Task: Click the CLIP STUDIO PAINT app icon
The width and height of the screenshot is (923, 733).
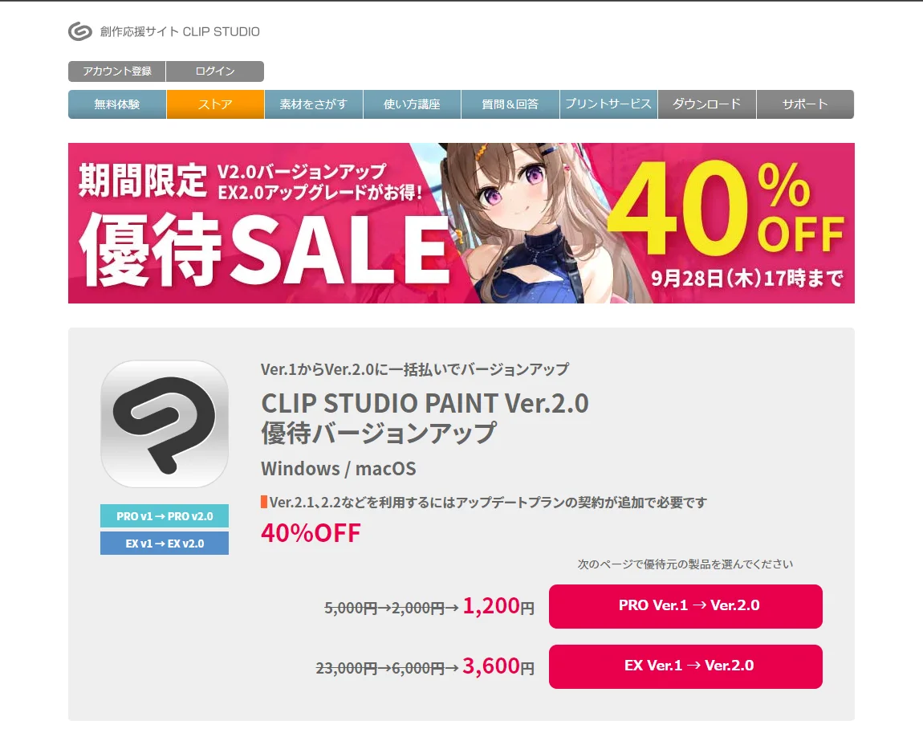Action: (165, 424)
